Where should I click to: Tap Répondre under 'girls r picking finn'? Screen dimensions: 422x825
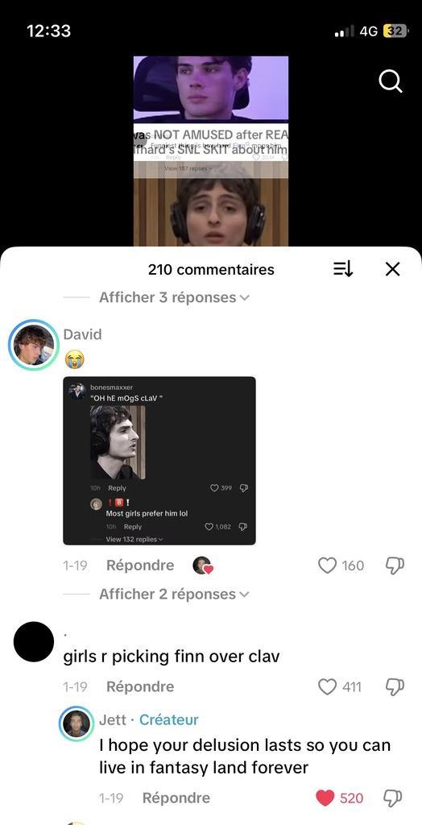(140, 686)
